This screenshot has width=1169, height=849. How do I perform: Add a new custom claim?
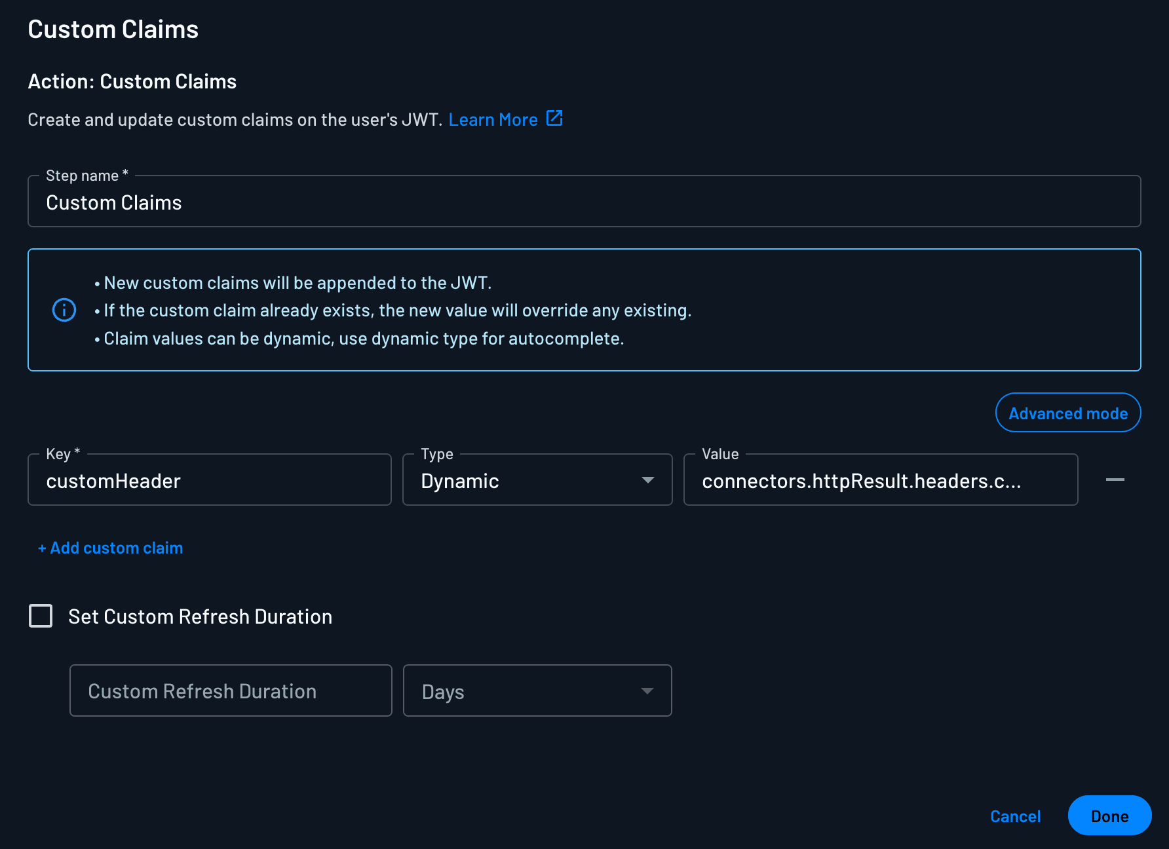coord(109,548)
